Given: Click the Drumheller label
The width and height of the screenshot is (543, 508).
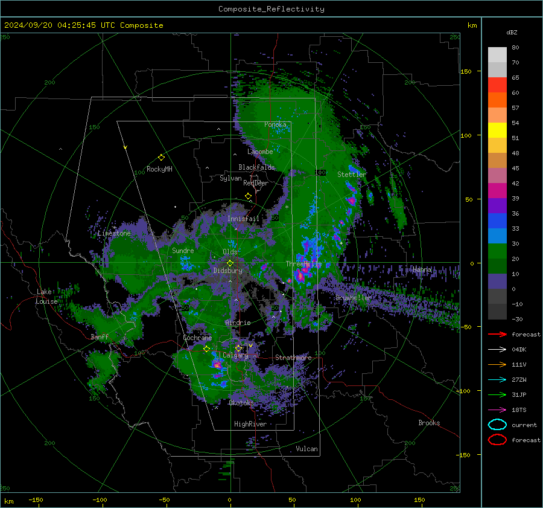Looking at the screenshot, I should (354, 298).
